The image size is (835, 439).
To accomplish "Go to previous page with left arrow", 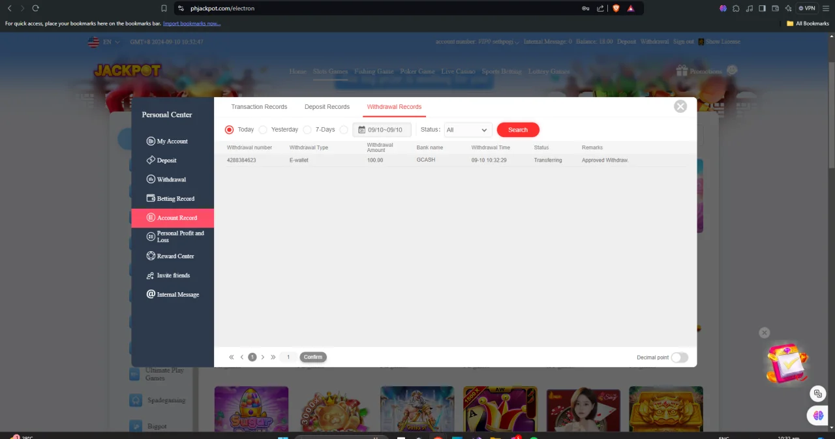I will (x=242, y=357).
